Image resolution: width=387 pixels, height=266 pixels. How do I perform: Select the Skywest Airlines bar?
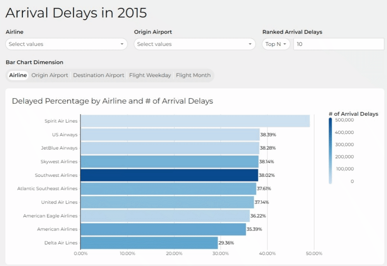[x=169, y=161]
